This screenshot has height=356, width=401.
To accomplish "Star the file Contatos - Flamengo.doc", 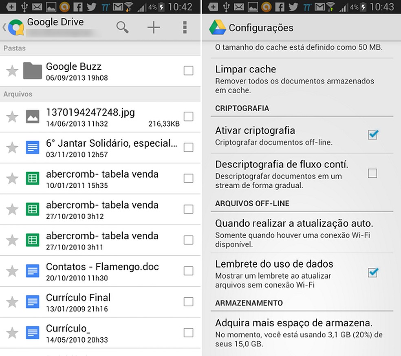I will [x=12, y=270].
